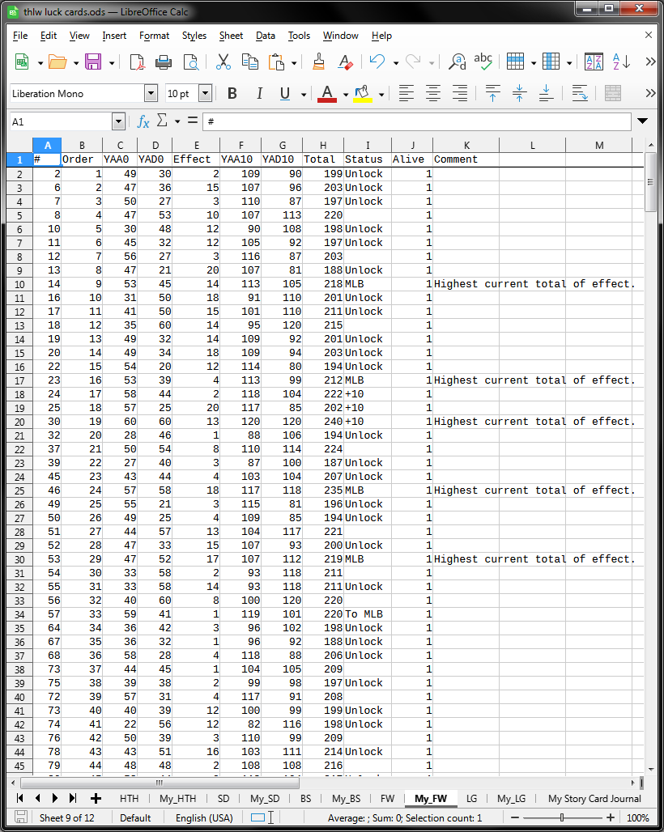The width and height of the screenshot is (664, 832).
Task: Open underline style dropdown arrow
Action: pyautogui.click(x=304, y=95)
